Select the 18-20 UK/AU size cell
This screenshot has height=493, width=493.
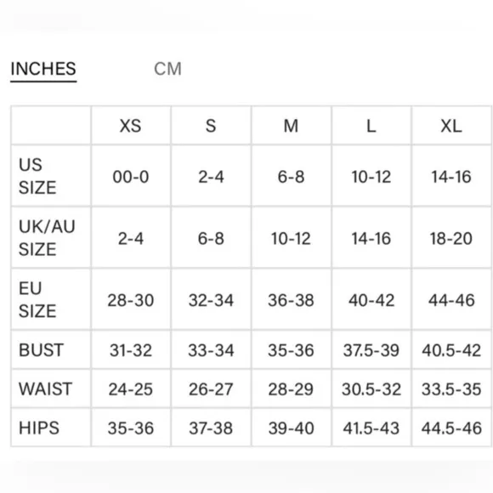pyautogui.click(x=451, y=238)
